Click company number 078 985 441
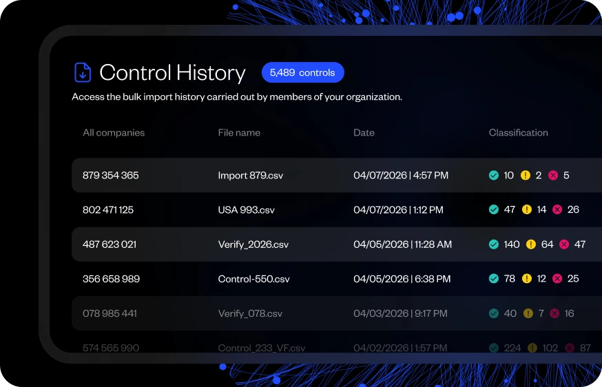The height and width of the screenshot is (387, 602). (110, 314)
